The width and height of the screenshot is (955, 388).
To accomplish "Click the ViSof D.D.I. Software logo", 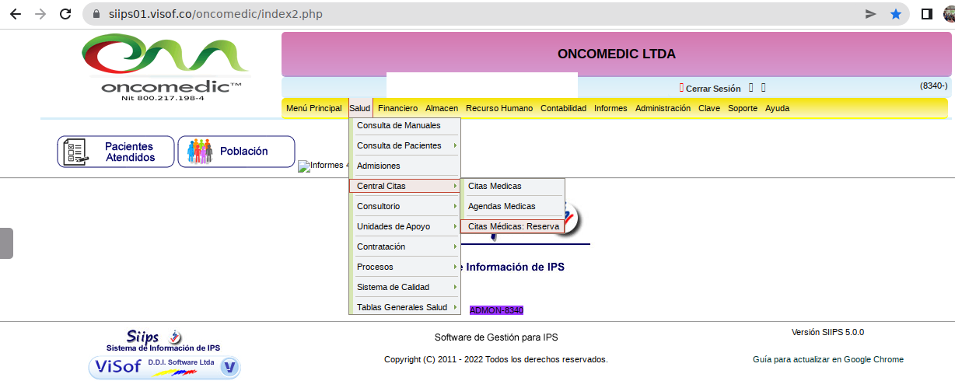I will [x=164, y=366].
